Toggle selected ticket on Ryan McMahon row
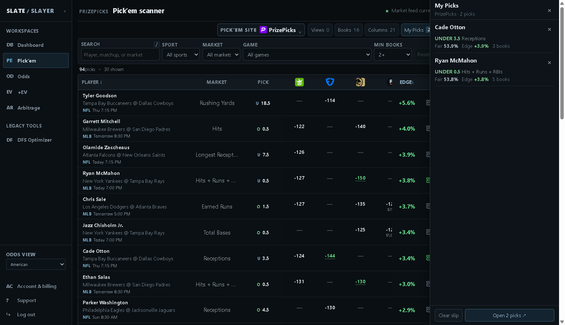The image size is (565, 325). pos(428,180)
